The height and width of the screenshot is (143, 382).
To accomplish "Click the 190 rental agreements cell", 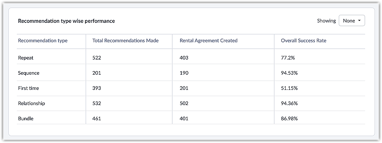I will coord(184,73).
